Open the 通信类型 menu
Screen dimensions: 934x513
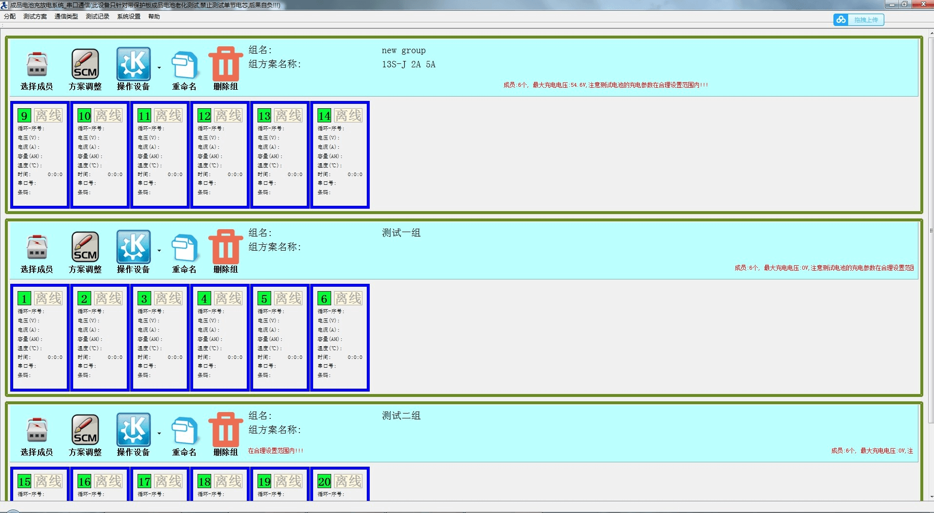pos(66,17)
